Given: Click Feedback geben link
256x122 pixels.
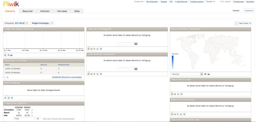Looking at the screenshot, I should tap(197, 2).
